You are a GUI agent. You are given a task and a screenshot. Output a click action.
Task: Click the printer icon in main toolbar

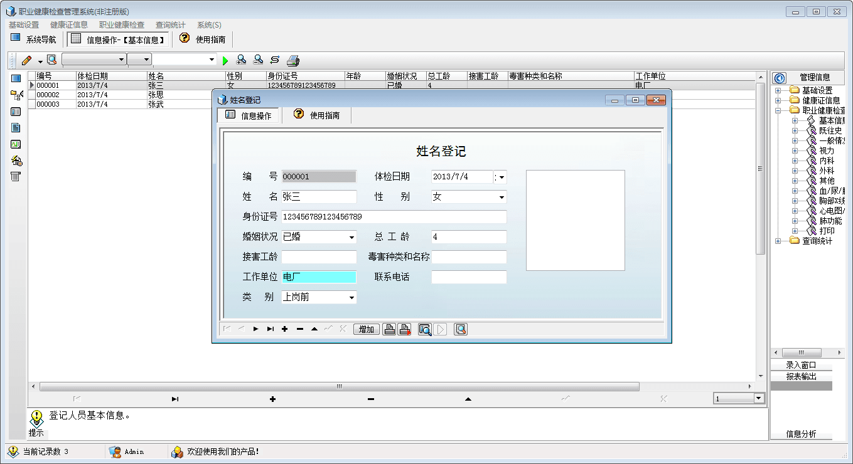[293, 60]
